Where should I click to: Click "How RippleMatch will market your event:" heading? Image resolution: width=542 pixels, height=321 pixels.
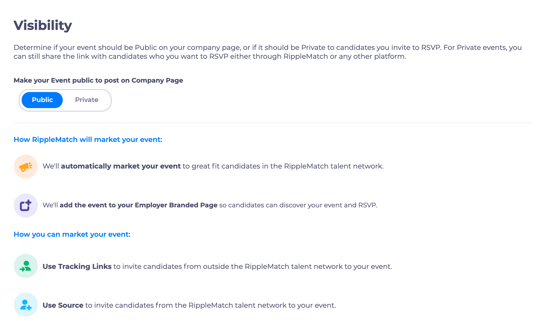pyautogui.click(x=88, y=139)
